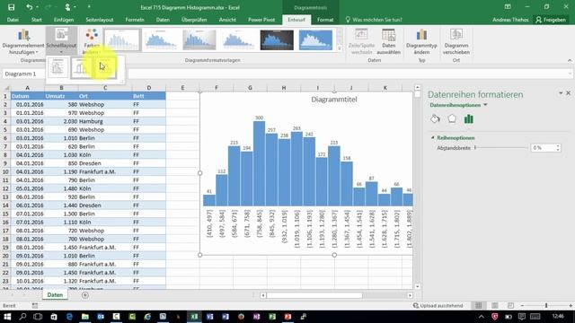
Task: Select the Daten sheet tab
Action: point(55,295)
